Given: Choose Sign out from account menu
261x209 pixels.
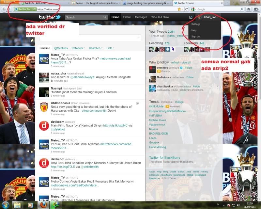Looking at the screenshot, I should [x=196, y=36].
